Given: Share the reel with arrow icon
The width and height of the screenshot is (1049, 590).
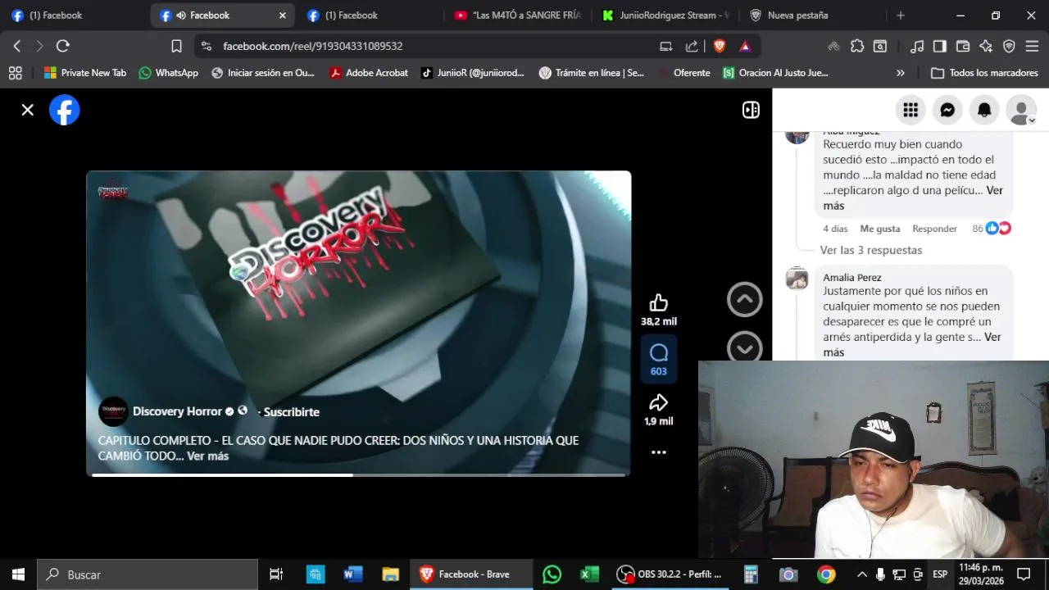Looking at the screenshot, I should point(659,402).
